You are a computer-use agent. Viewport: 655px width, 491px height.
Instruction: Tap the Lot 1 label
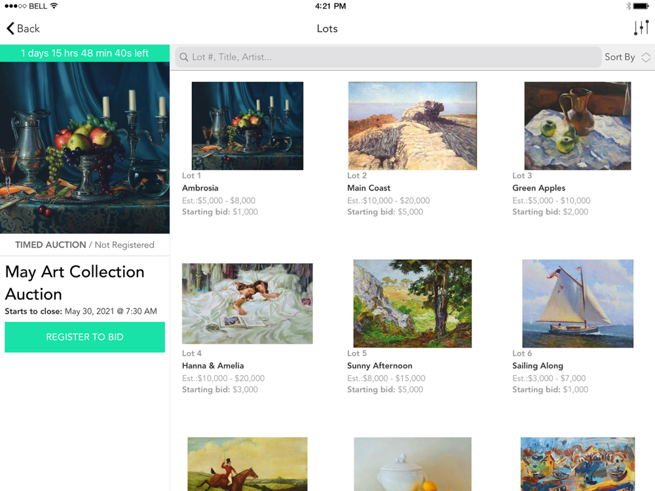(191, 175)
